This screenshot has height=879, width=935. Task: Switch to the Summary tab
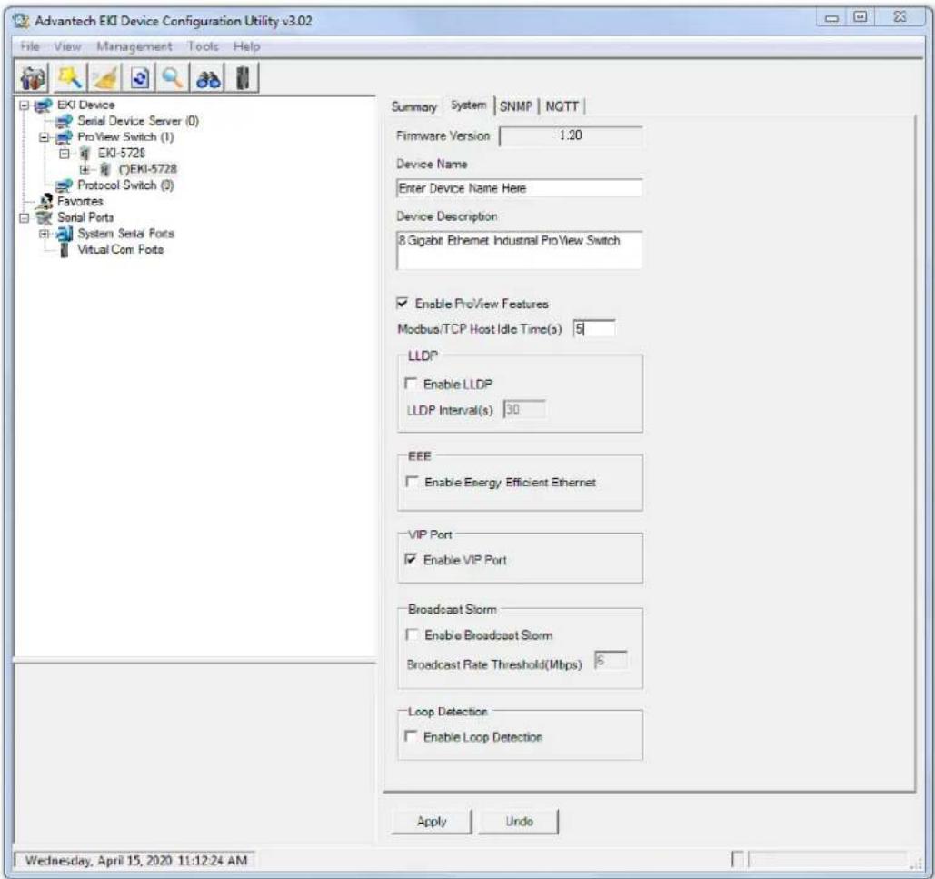pyautogui.click(x=413, y=106)
